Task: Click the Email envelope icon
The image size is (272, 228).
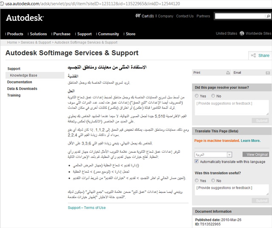Action: [268, 73]
